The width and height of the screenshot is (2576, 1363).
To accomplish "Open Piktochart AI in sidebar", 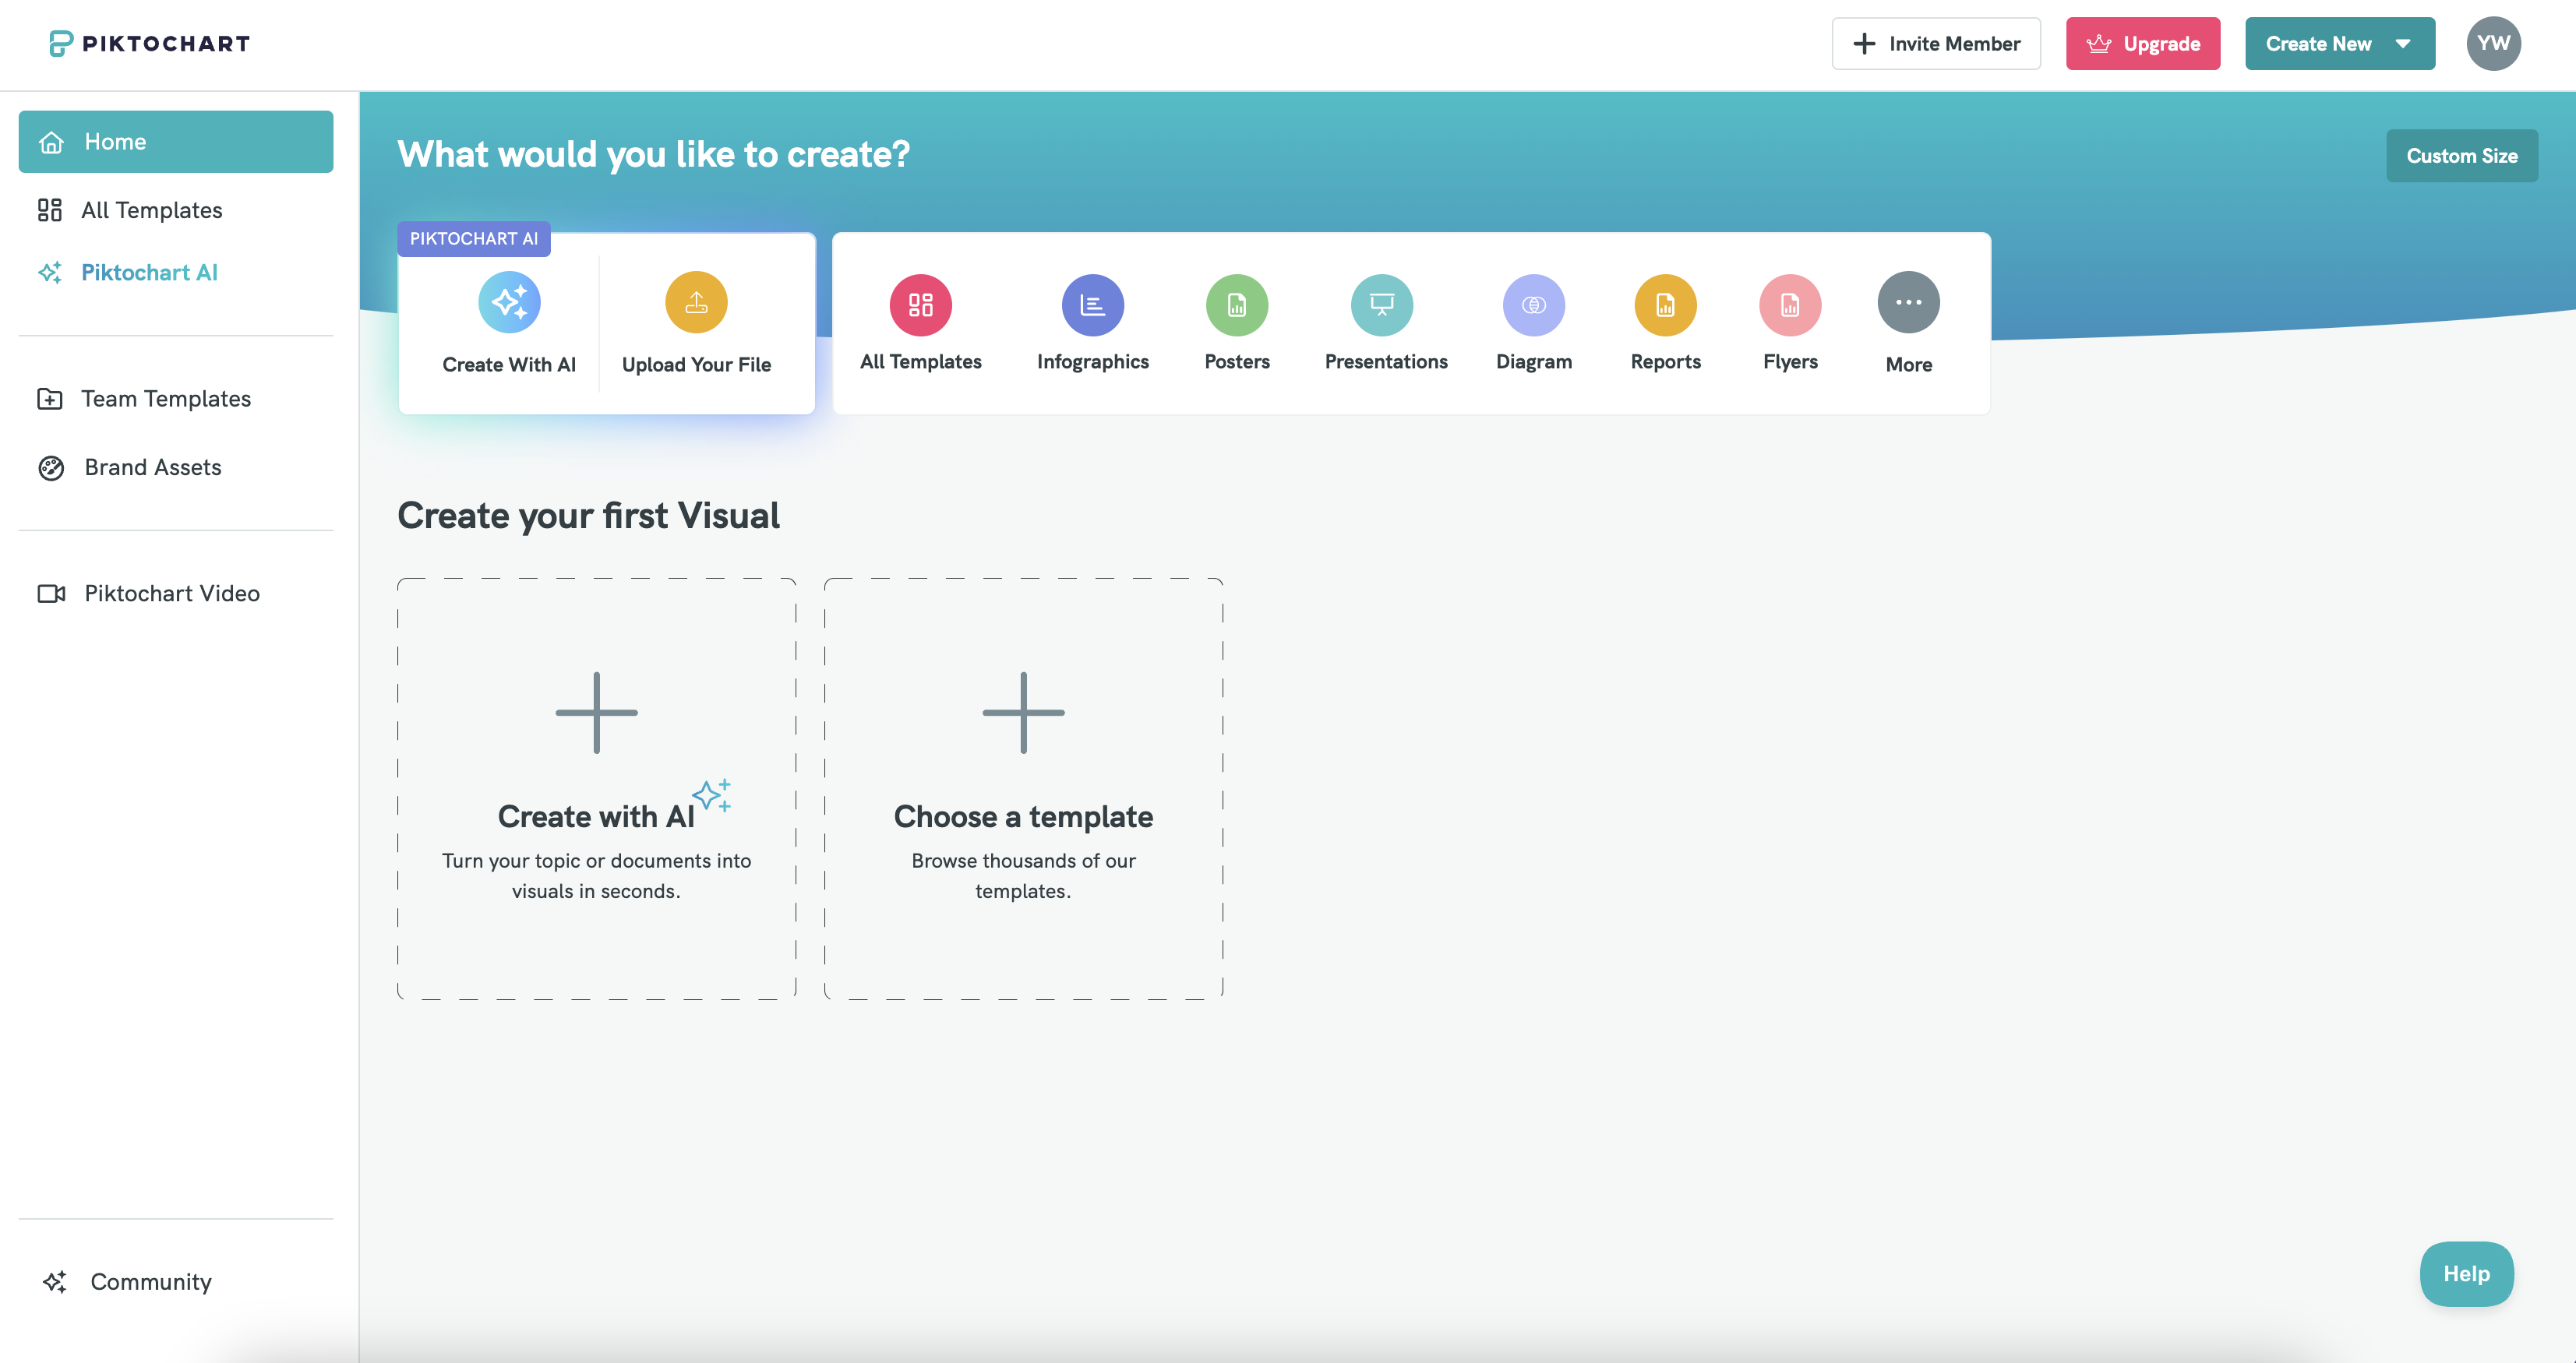I will 176,273.
